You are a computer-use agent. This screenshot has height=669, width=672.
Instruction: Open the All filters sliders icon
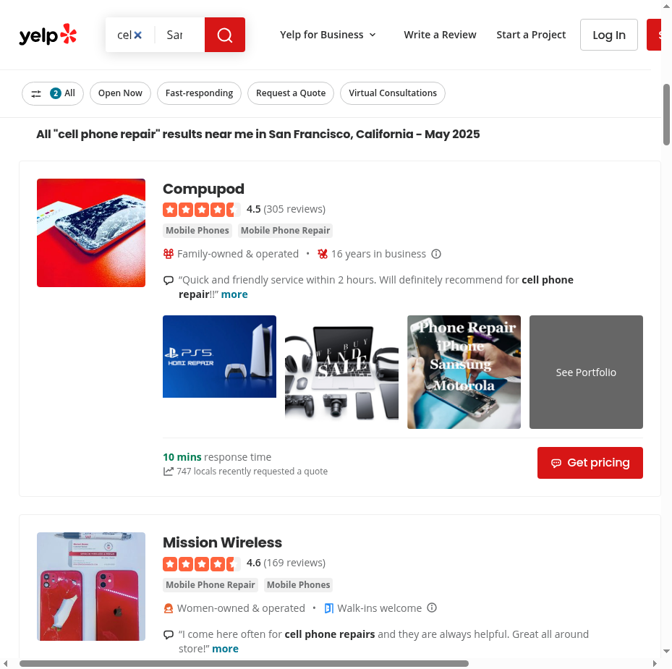36,93
